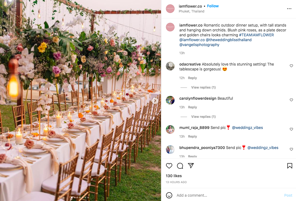The width and height of the screenshot is (296, 201).
Task: Like muml_raja_8899's comment
Action: click(x=291, y=129)
